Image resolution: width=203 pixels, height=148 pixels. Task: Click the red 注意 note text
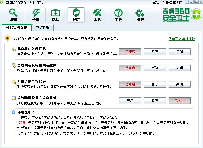click(22, 123)
